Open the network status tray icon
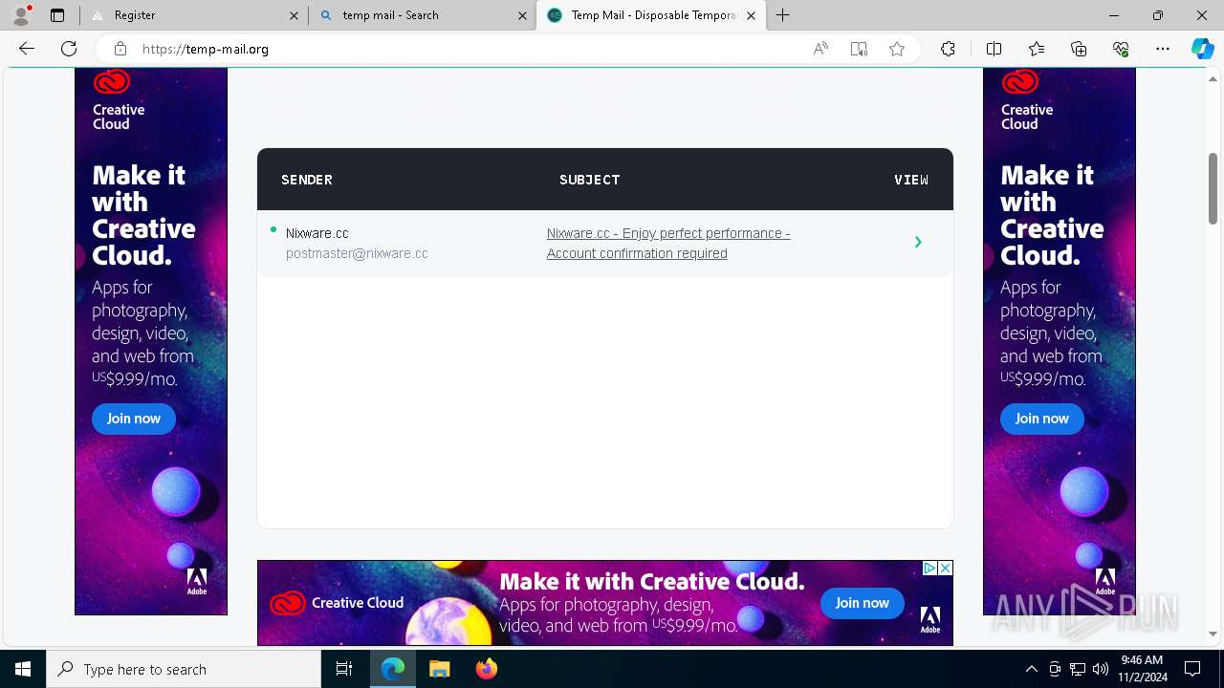Viewport: 1224px width, 688px height. 1078,669
